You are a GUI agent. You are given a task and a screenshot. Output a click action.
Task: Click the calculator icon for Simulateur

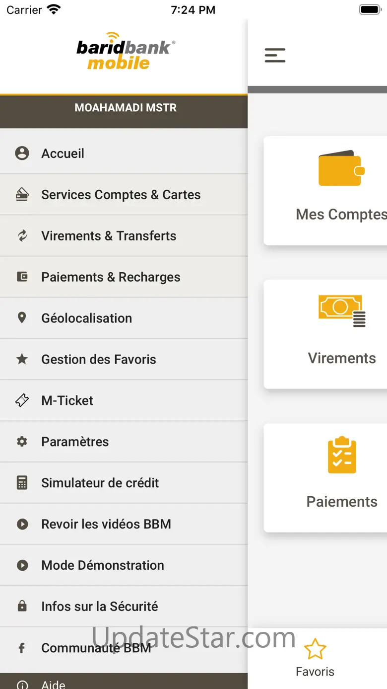pos(22,483)
